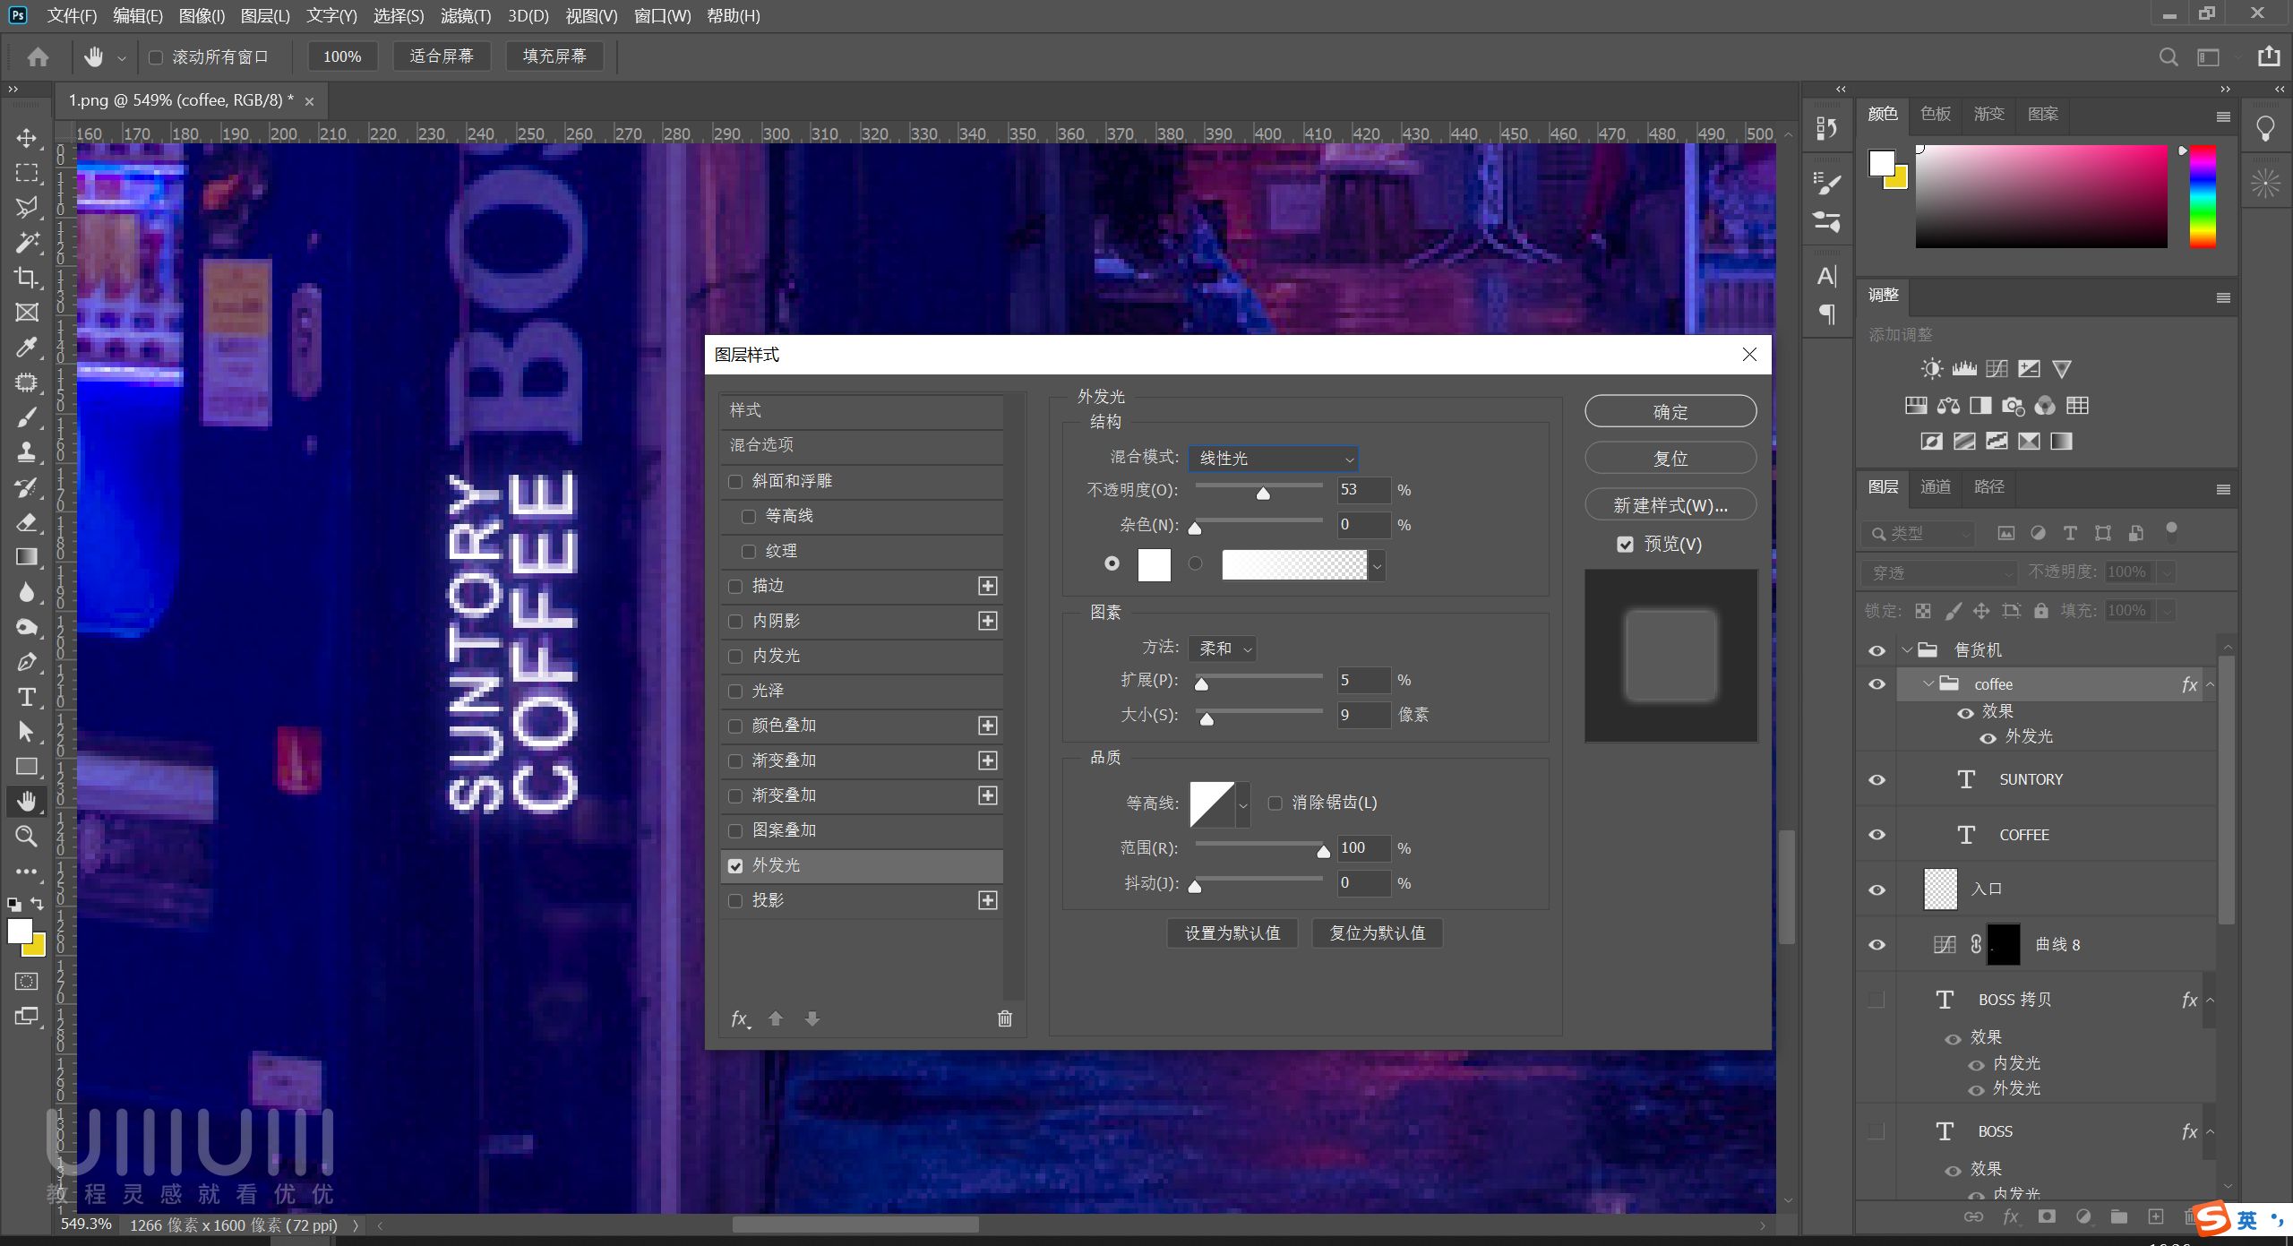Select the Clone Stamp tool
The image size is (2293, 1246).
coord(27,452)
